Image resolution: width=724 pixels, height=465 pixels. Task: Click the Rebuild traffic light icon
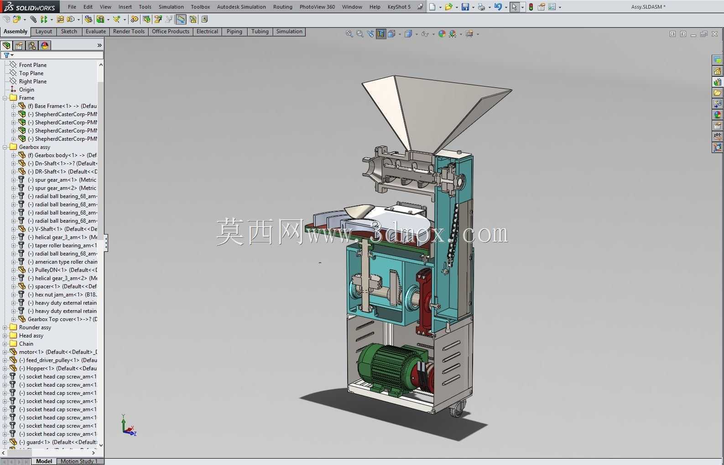point(531,7)
